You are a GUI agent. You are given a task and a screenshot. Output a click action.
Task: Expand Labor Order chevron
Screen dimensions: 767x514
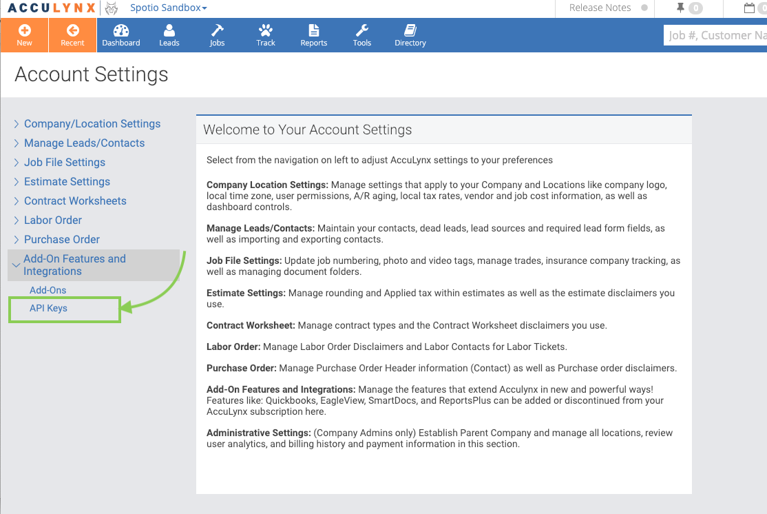click(x=16, y=220)
